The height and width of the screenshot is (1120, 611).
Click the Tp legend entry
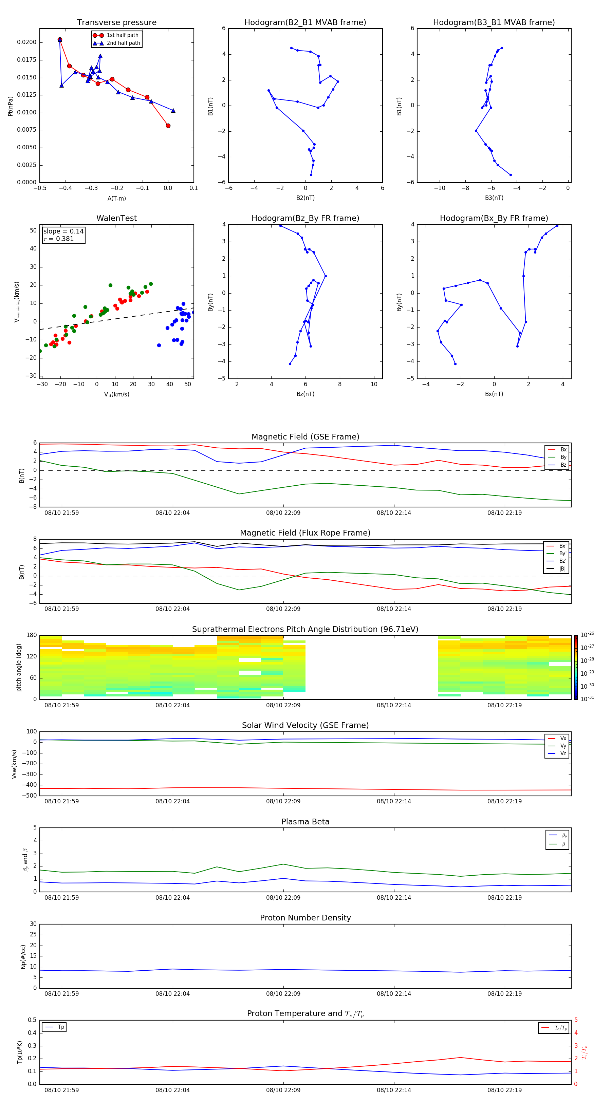tap(54, 1027)
